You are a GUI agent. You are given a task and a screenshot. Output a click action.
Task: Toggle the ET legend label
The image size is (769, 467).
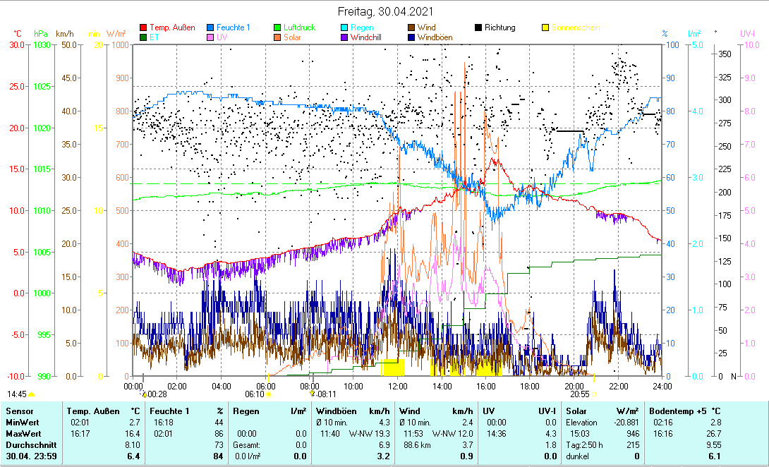click(155, 37)
